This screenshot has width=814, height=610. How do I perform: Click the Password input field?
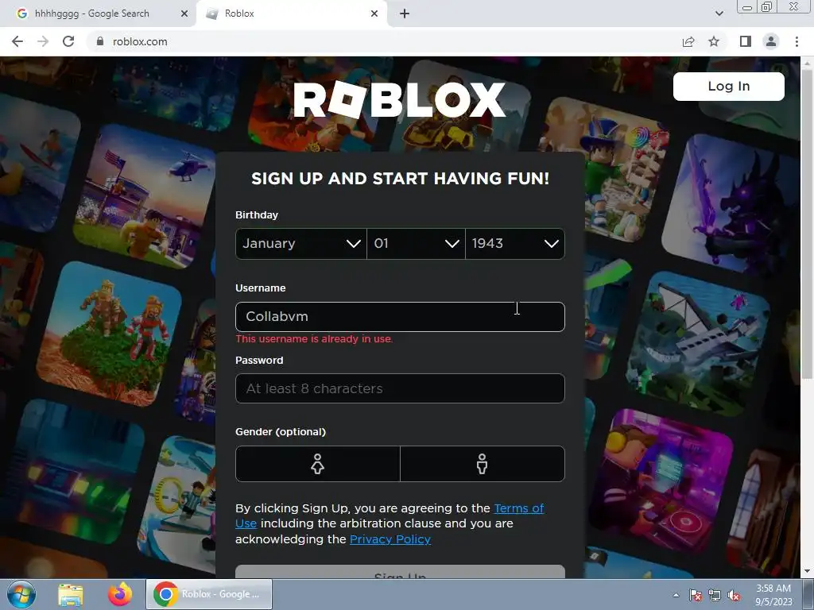click(400, 388)
